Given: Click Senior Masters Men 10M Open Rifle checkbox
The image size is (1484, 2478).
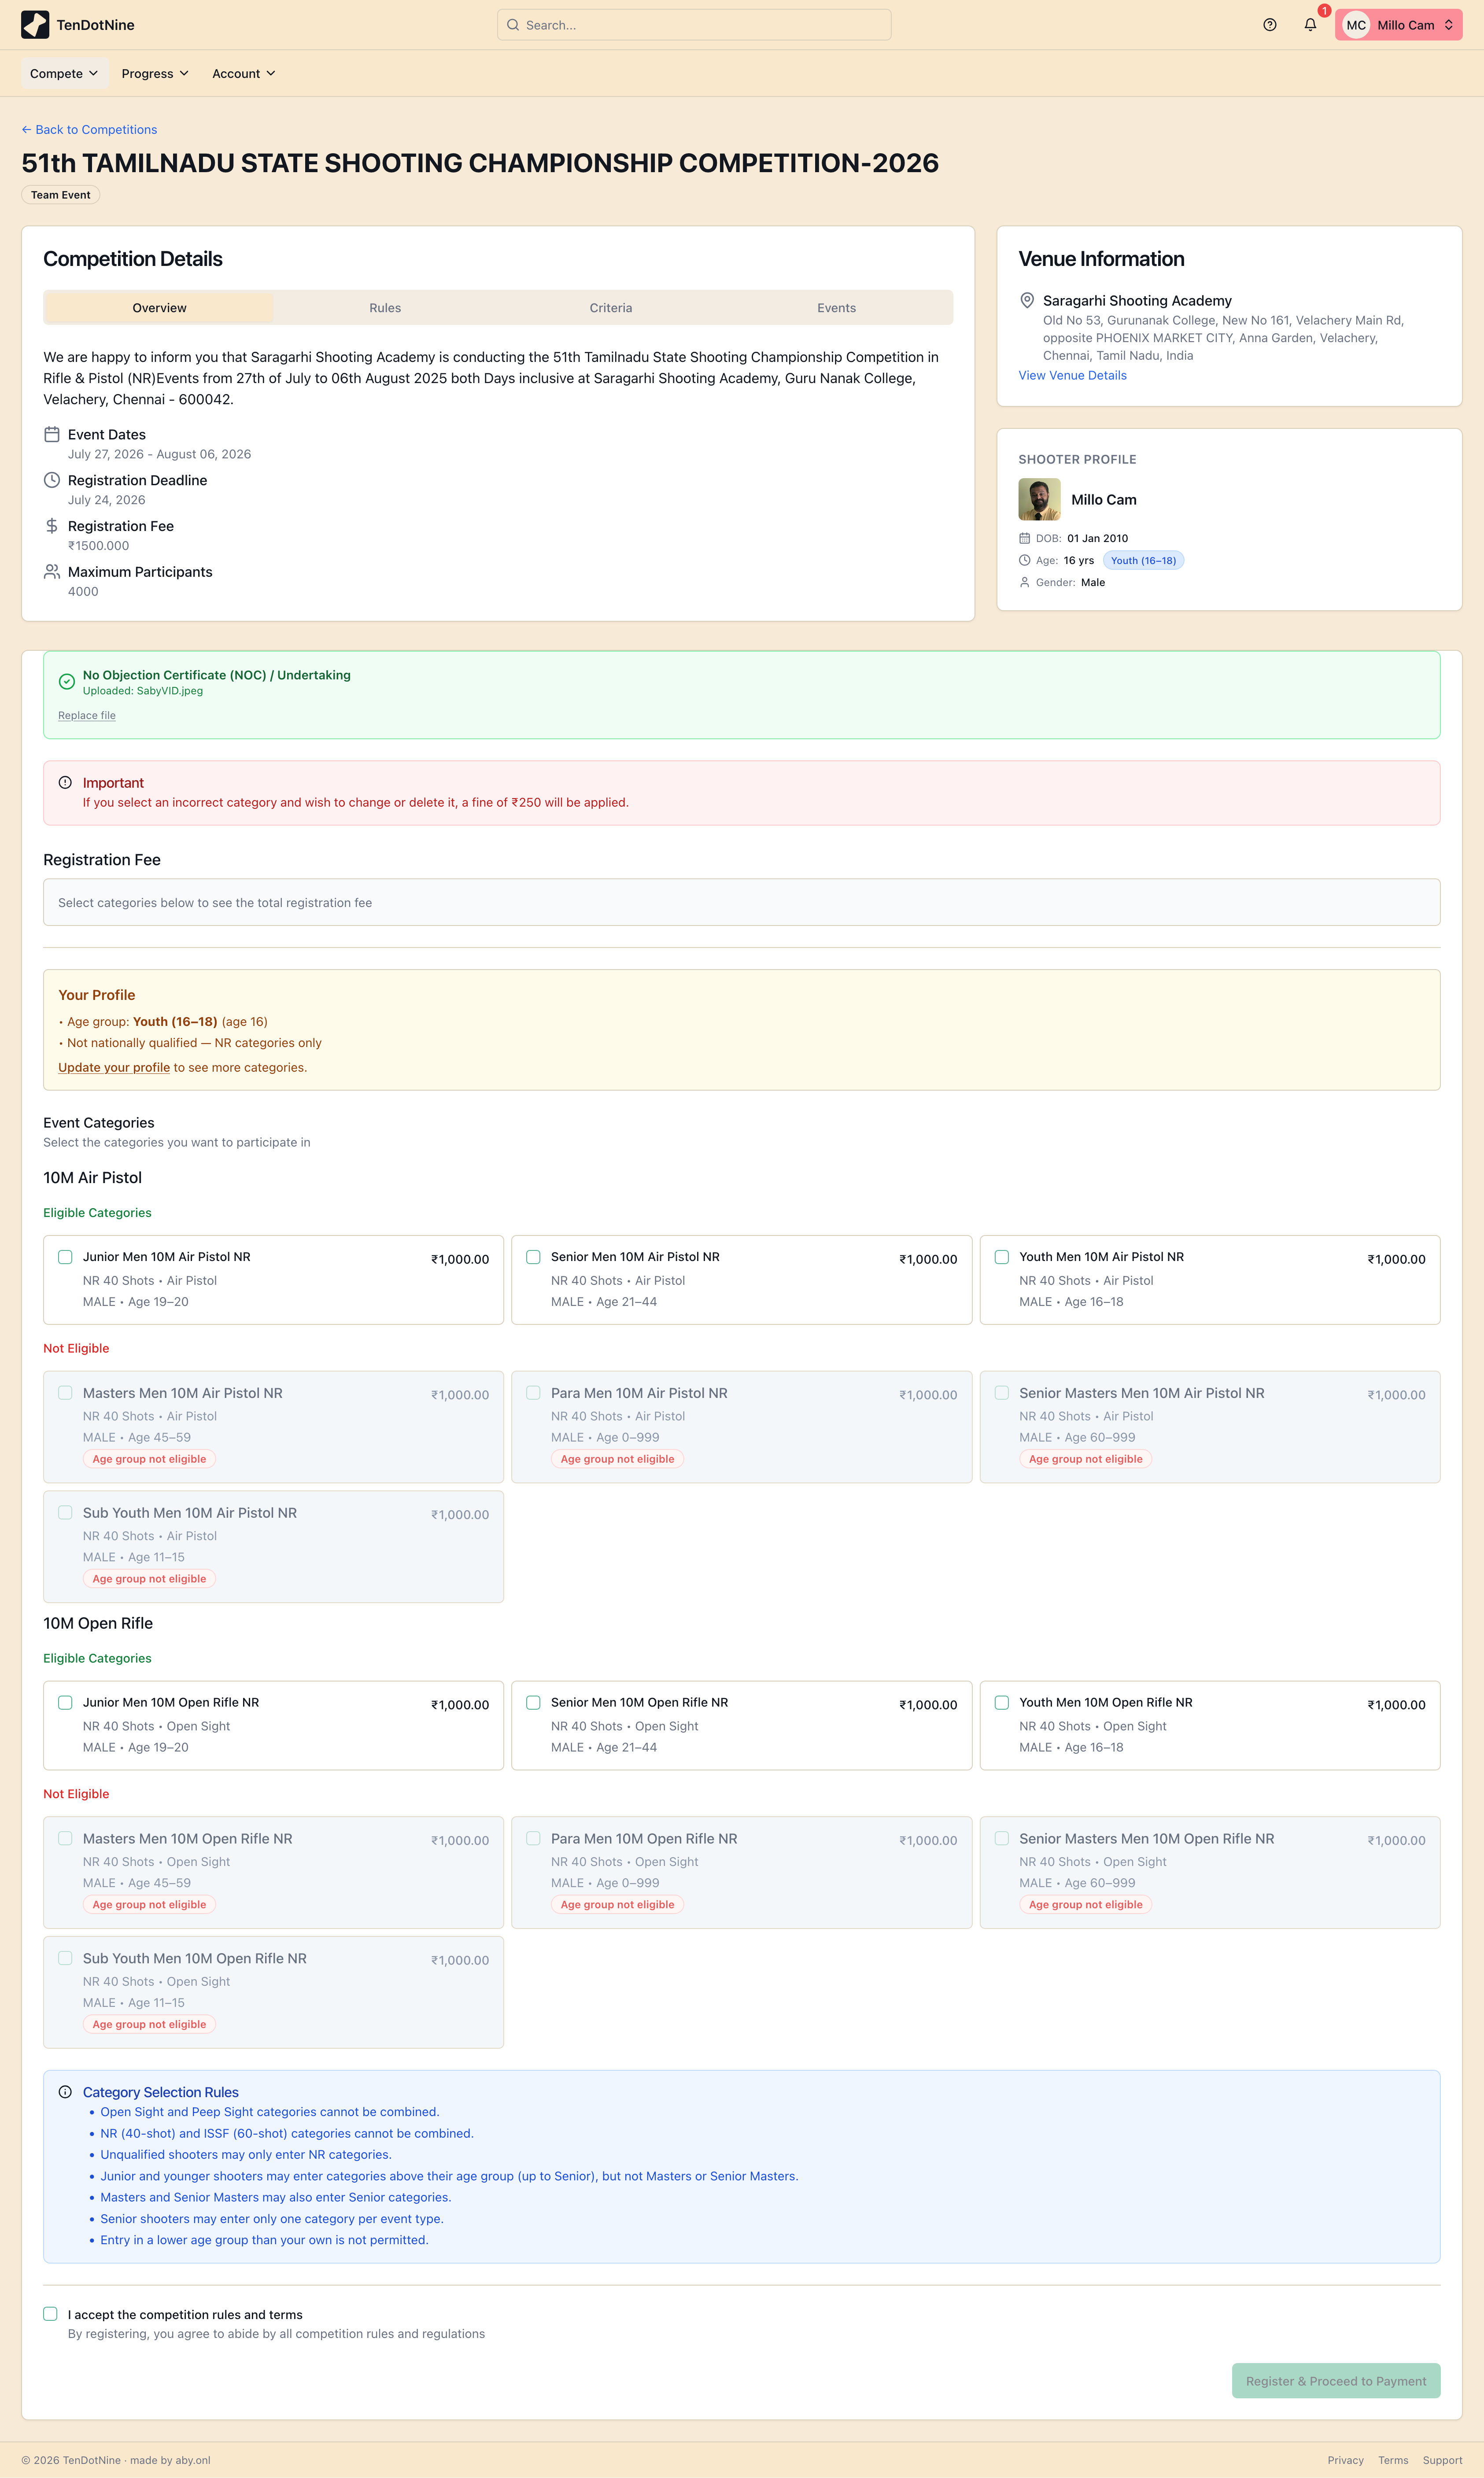Looking at the screenshot, I should pyautogui.click(x=1001, y=1838).
